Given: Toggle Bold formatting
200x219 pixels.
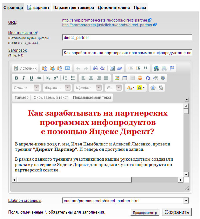Looking at the screenshot, I should 16,78.
